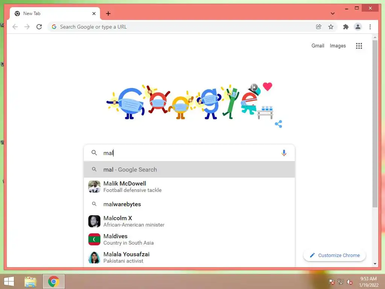Screen dimensions: 385x289
Task: Open the Windows Start button
Action: click(9, 281)
